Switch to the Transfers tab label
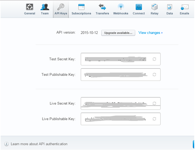195x150 pixels. 102,13
